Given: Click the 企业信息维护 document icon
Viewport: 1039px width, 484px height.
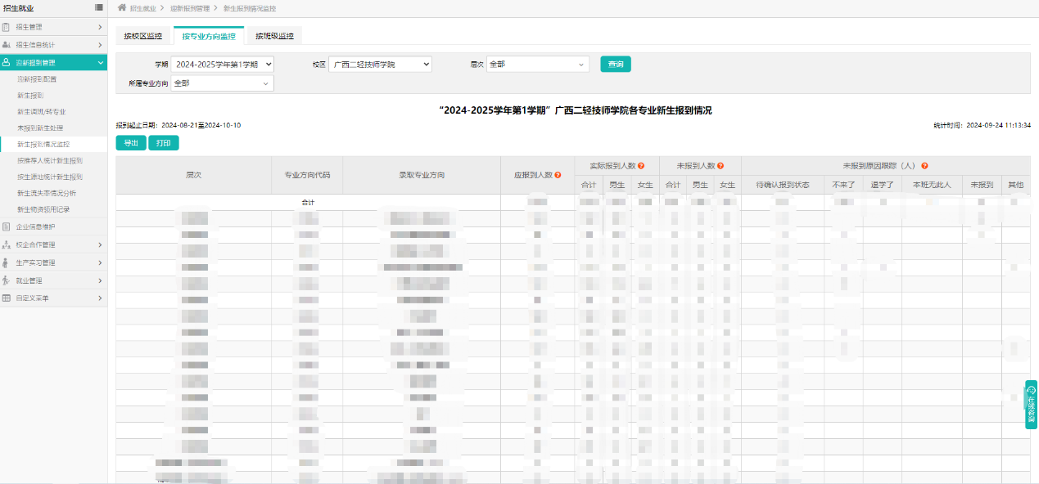Looking at the screenshot, I should click(7, 226).
